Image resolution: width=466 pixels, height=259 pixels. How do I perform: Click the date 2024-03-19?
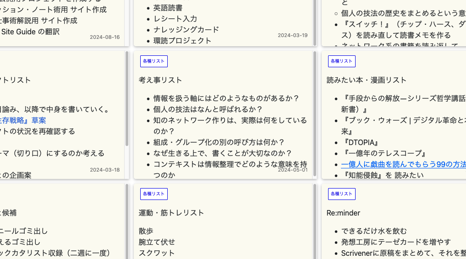pyautogui.click(x=292, y=35)
